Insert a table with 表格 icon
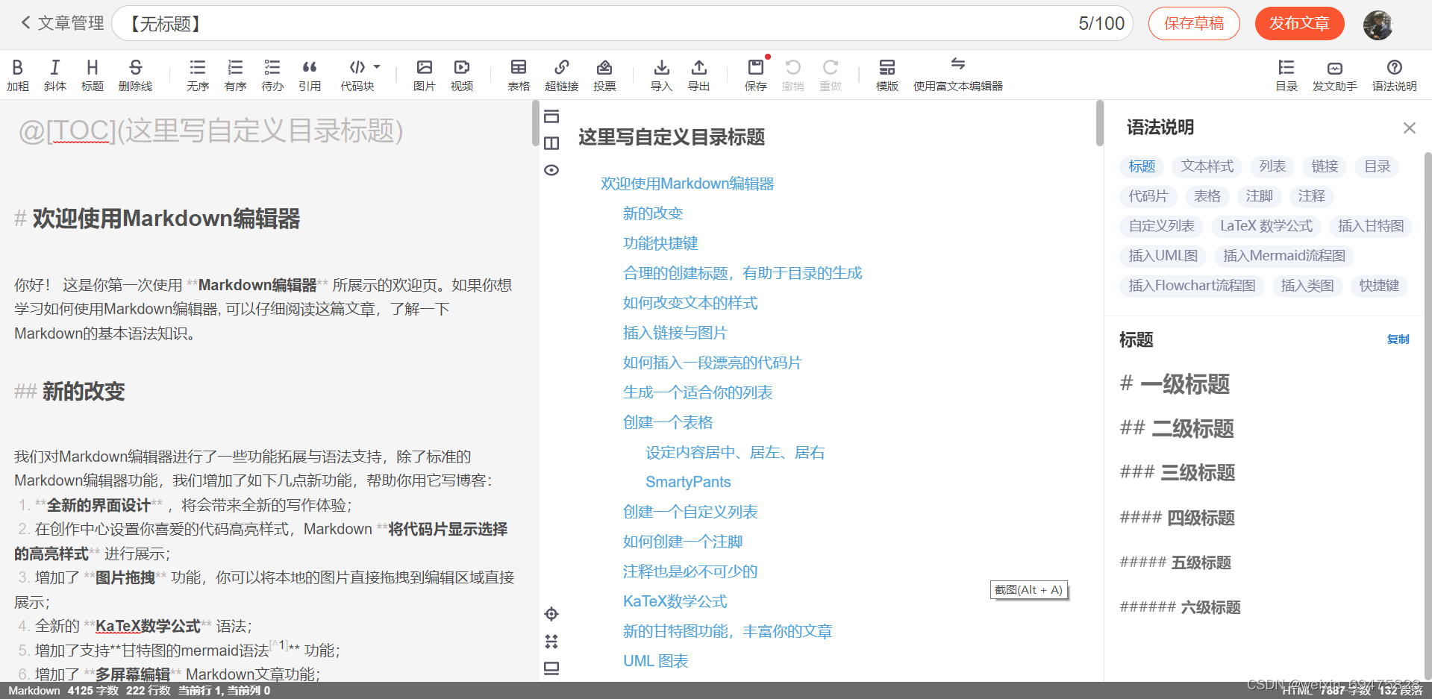Viewport: 1432px width, 699px height. click(519, 75)
